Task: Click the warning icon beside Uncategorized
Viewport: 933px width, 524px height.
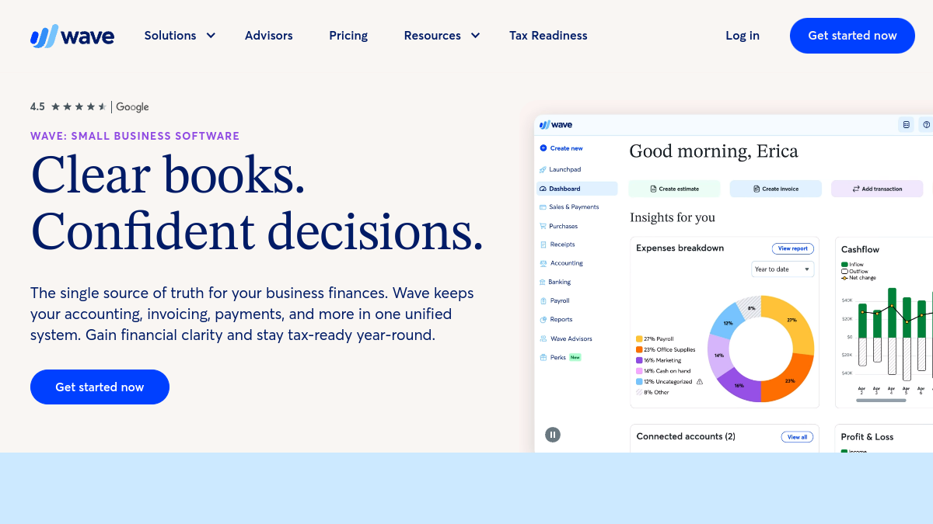Action: tap(700, 382)
